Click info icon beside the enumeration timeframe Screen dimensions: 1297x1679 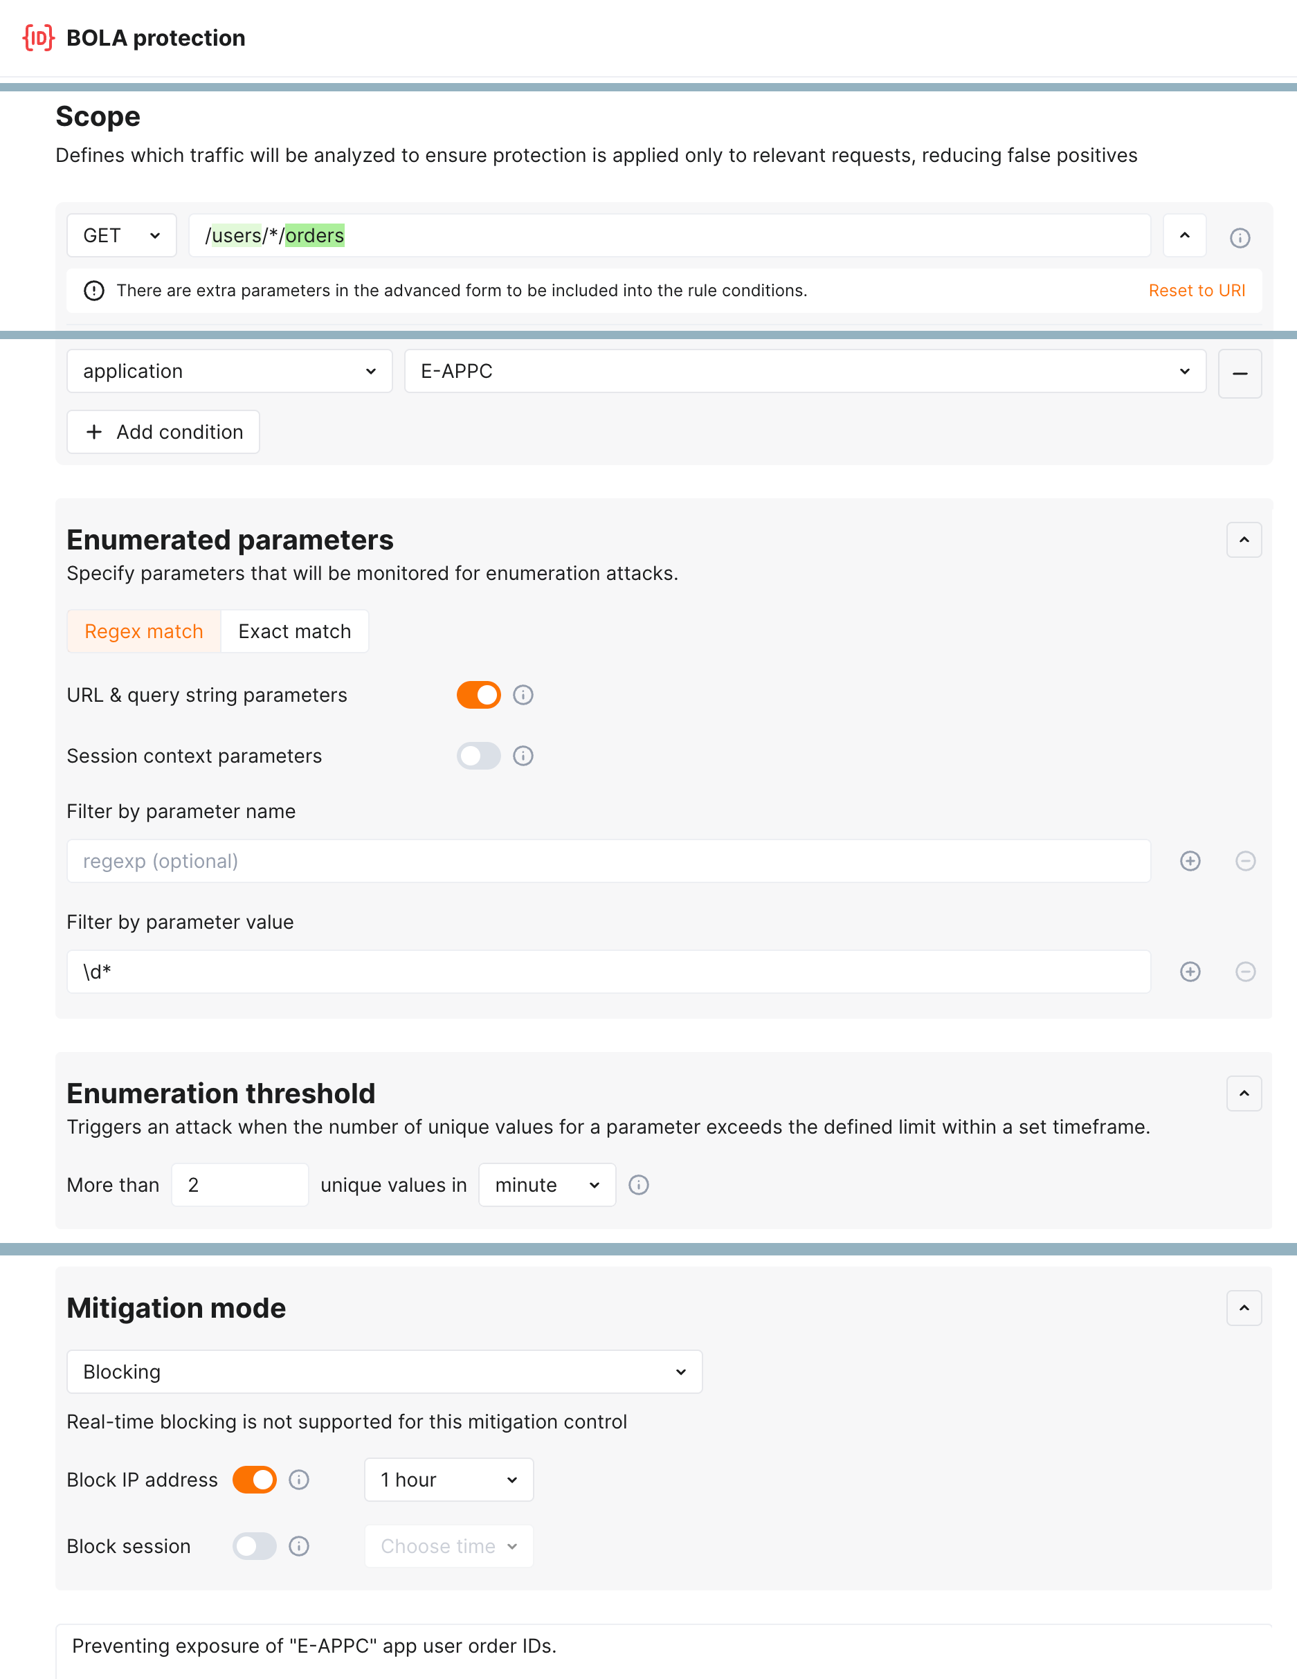pos(639,1185)
